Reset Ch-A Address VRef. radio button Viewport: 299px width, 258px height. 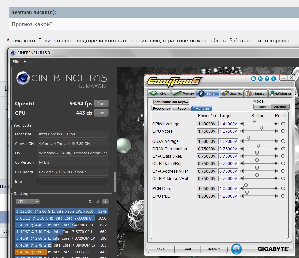(x=283, y=171)
